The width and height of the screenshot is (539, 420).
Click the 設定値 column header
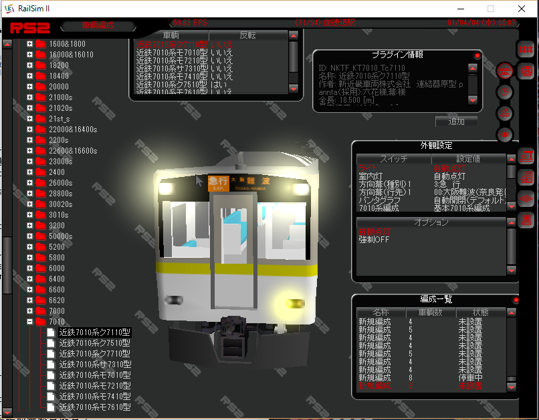[468, 159]
